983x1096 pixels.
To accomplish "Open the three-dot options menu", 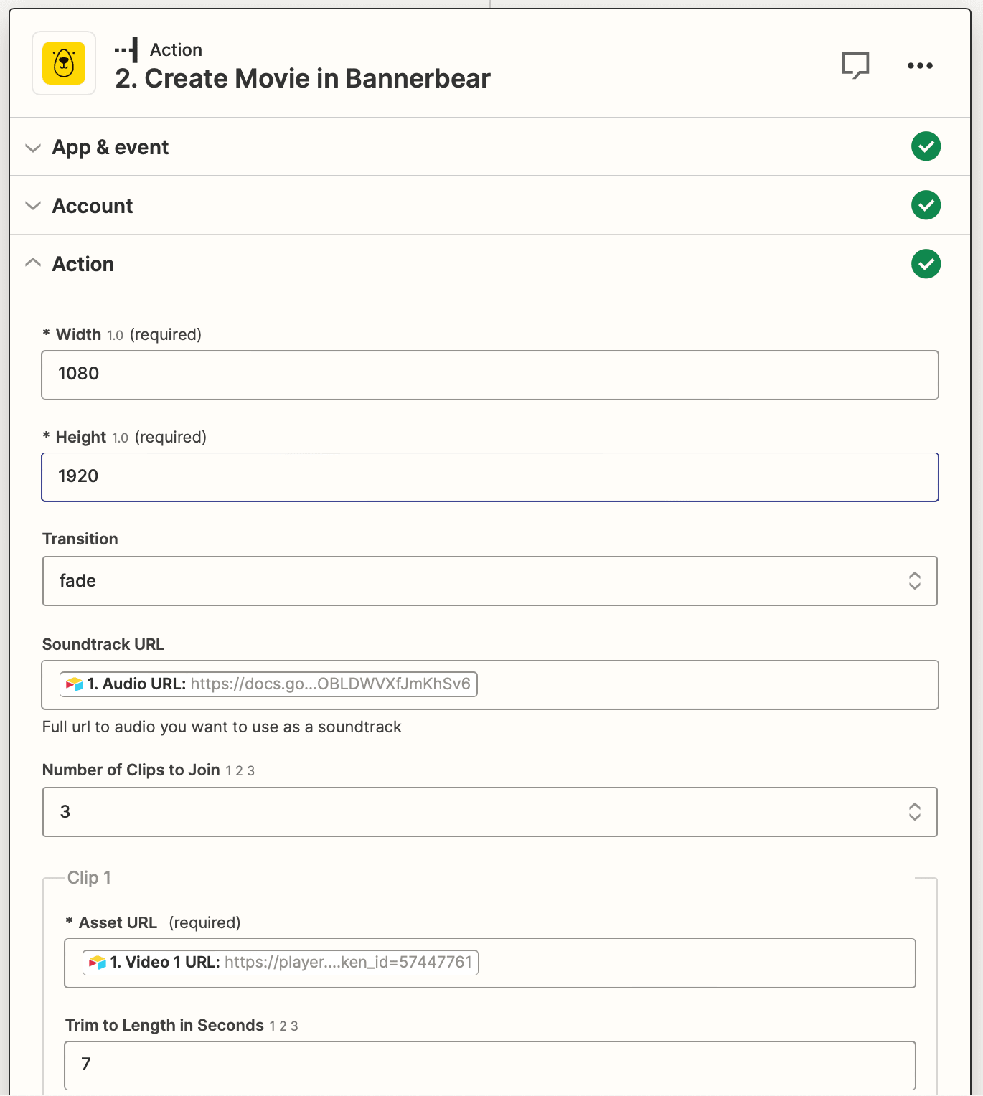I will coord(919,65).
